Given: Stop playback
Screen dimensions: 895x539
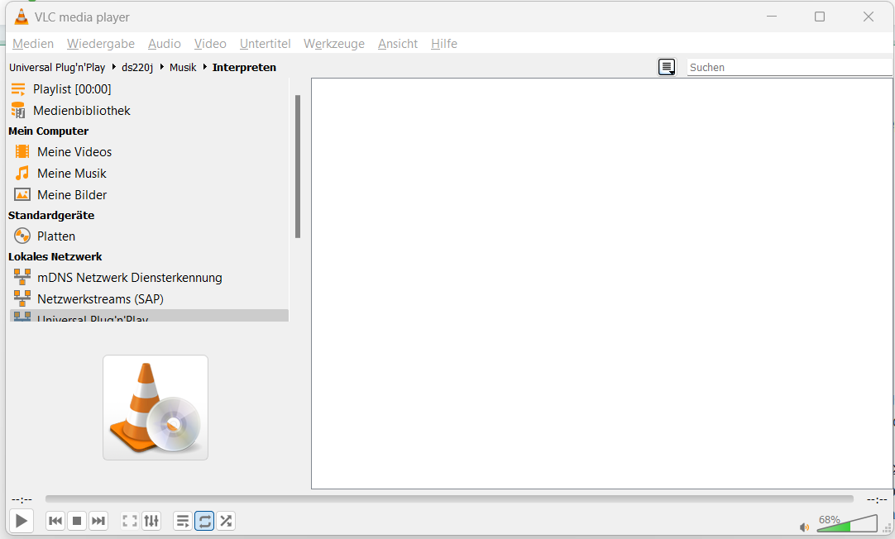Looking at the screenshot, I should (77, 521).
